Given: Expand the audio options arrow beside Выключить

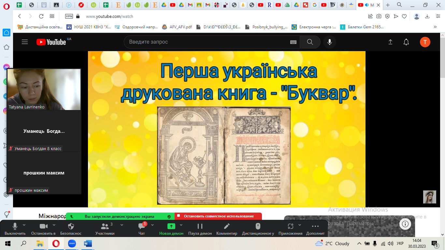Looking at the screenshot, I should [x=24, y=225].
